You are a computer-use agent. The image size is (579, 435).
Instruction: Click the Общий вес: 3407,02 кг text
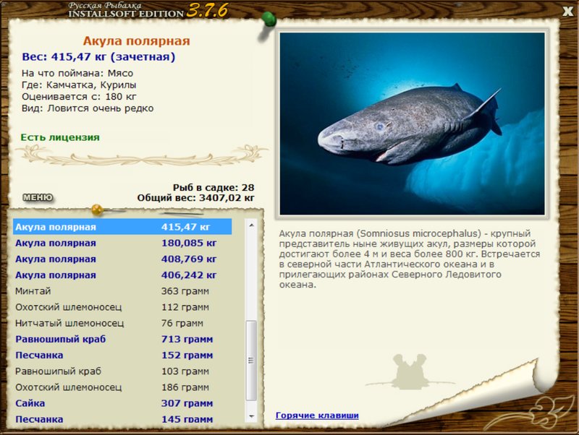tap(195, 197)
